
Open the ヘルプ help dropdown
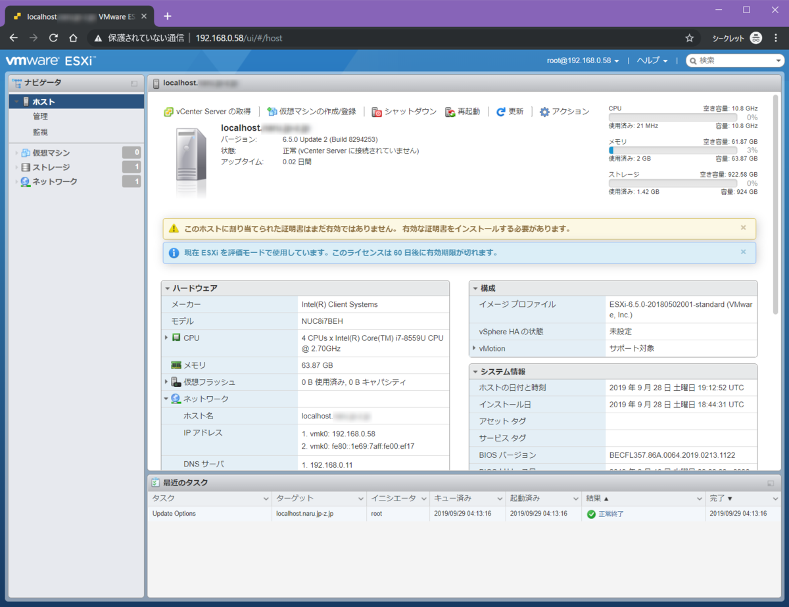point(652,60)
